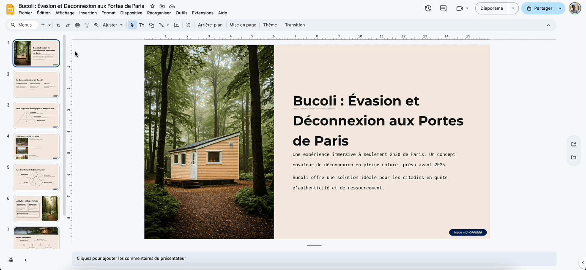Click the document title in the header
586x270 pixels.
(x=81, y=6)
